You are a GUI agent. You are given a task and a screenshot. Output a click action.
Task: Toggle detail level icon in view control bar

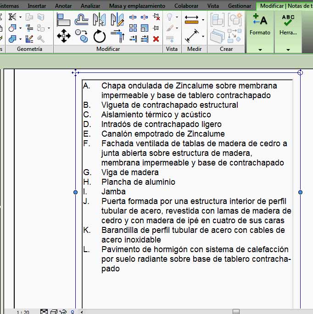click(44, 312)
